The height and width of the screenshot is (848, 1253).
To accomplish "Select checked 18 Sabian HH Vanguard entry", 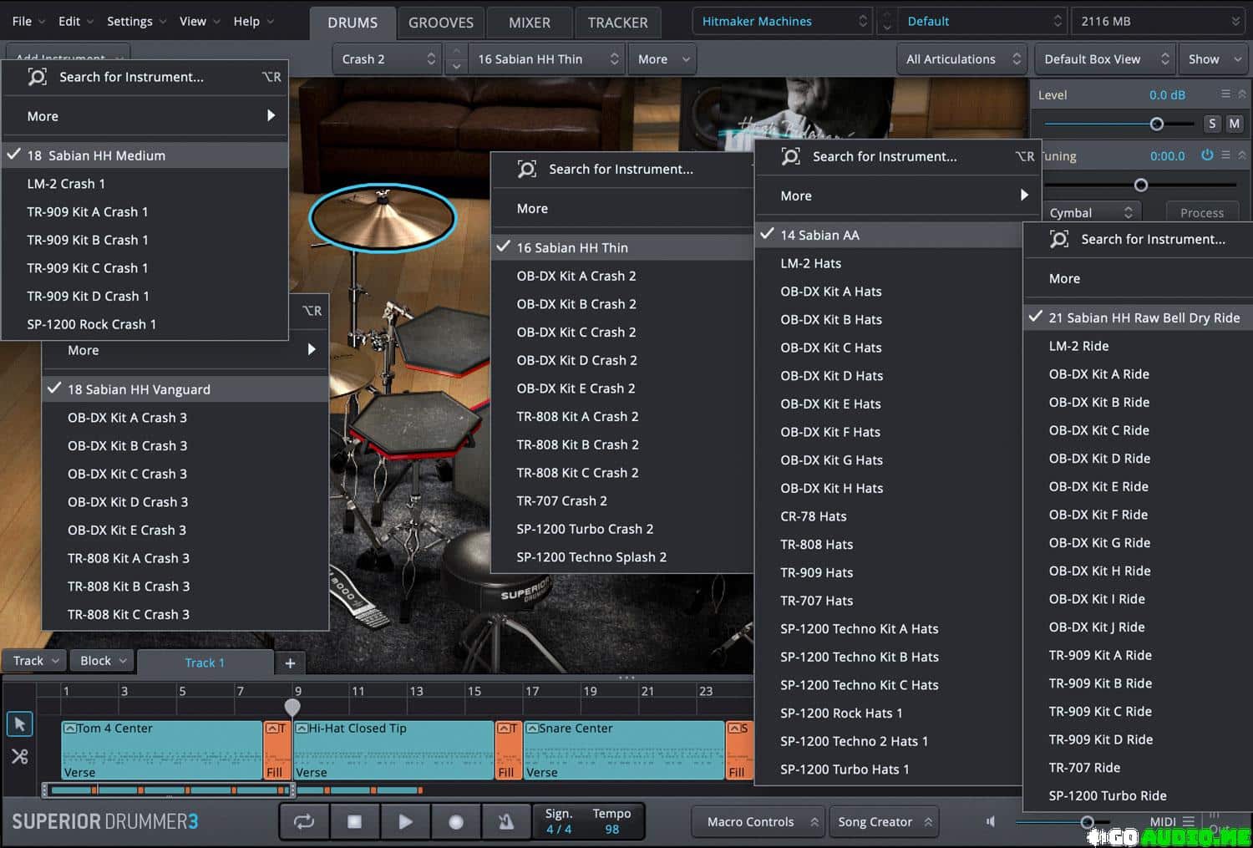I will (x=185, y=389).
